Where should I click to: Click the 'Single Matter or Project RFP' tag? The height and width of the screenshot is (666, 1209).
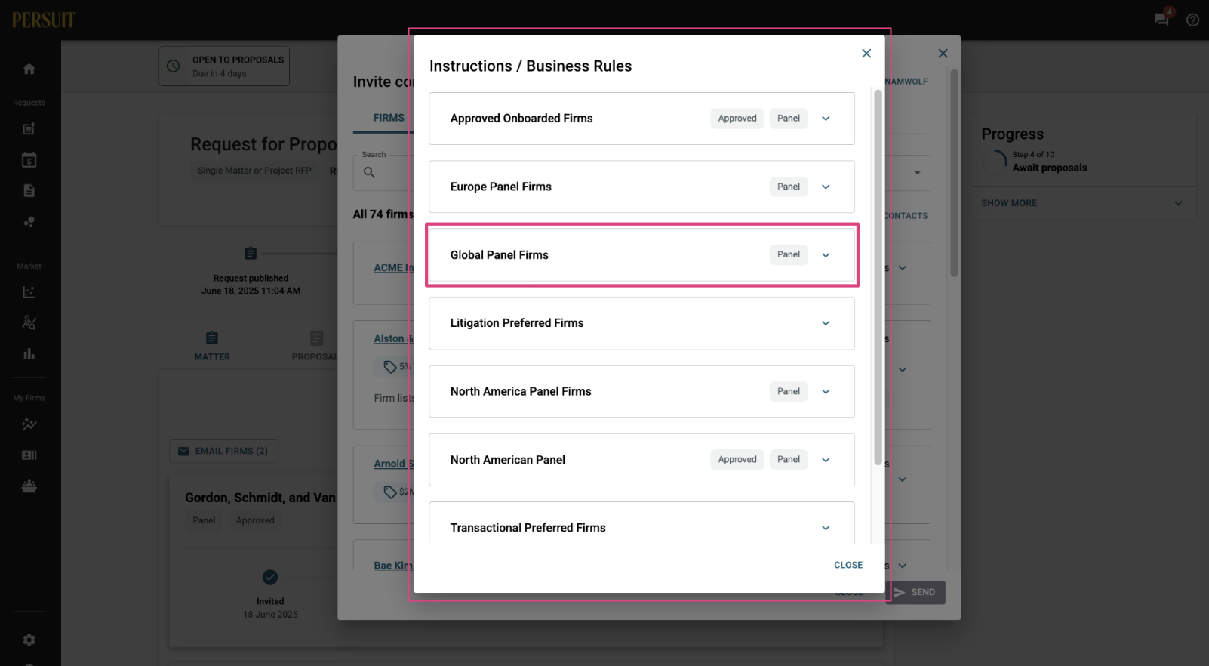[x=254, y=171]
